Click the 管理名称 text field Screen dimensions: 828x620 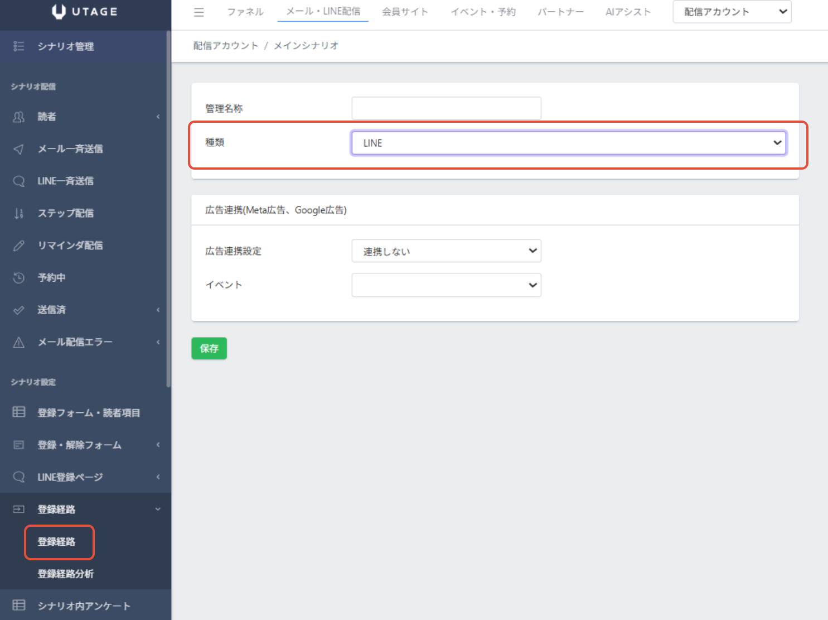coord(446,108)
